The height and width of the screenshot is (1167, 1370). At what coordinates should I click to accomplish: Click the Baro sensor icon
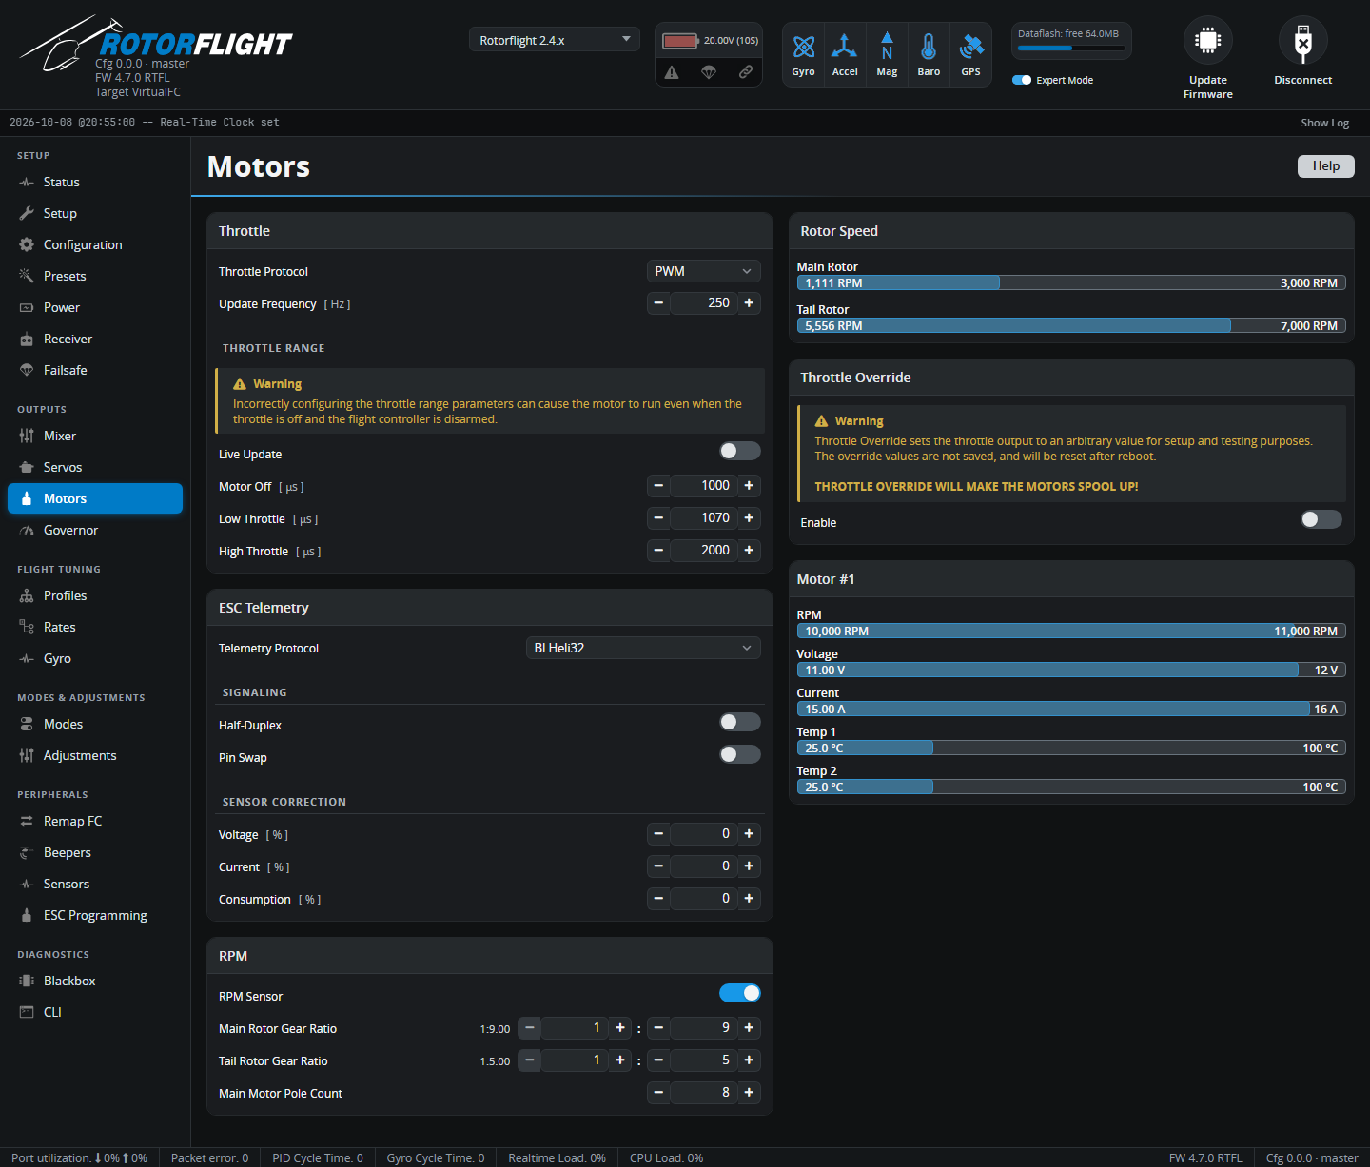tap(929, 47)
